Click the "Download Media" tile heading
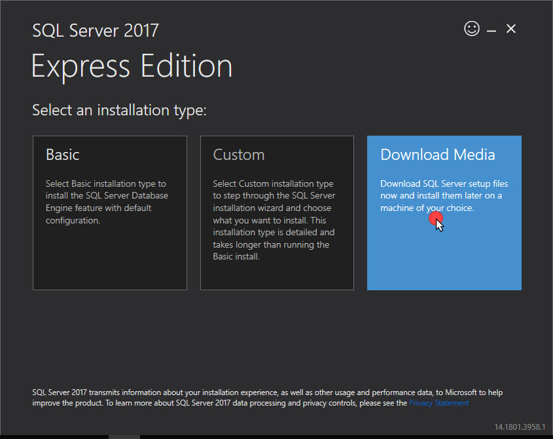Image resolution: width=553 pixels, height=439 pixels. tap(437, 155)
